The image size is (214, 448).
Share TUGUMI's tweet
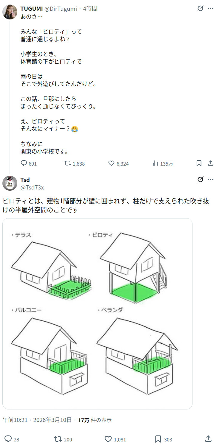pyautogui.click(x=210, y=163)
